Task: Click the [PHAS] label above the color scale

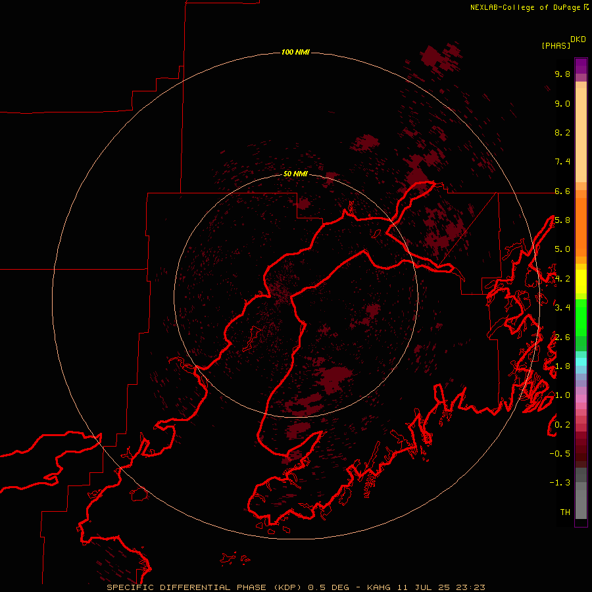Action: (x=556, y=45)
